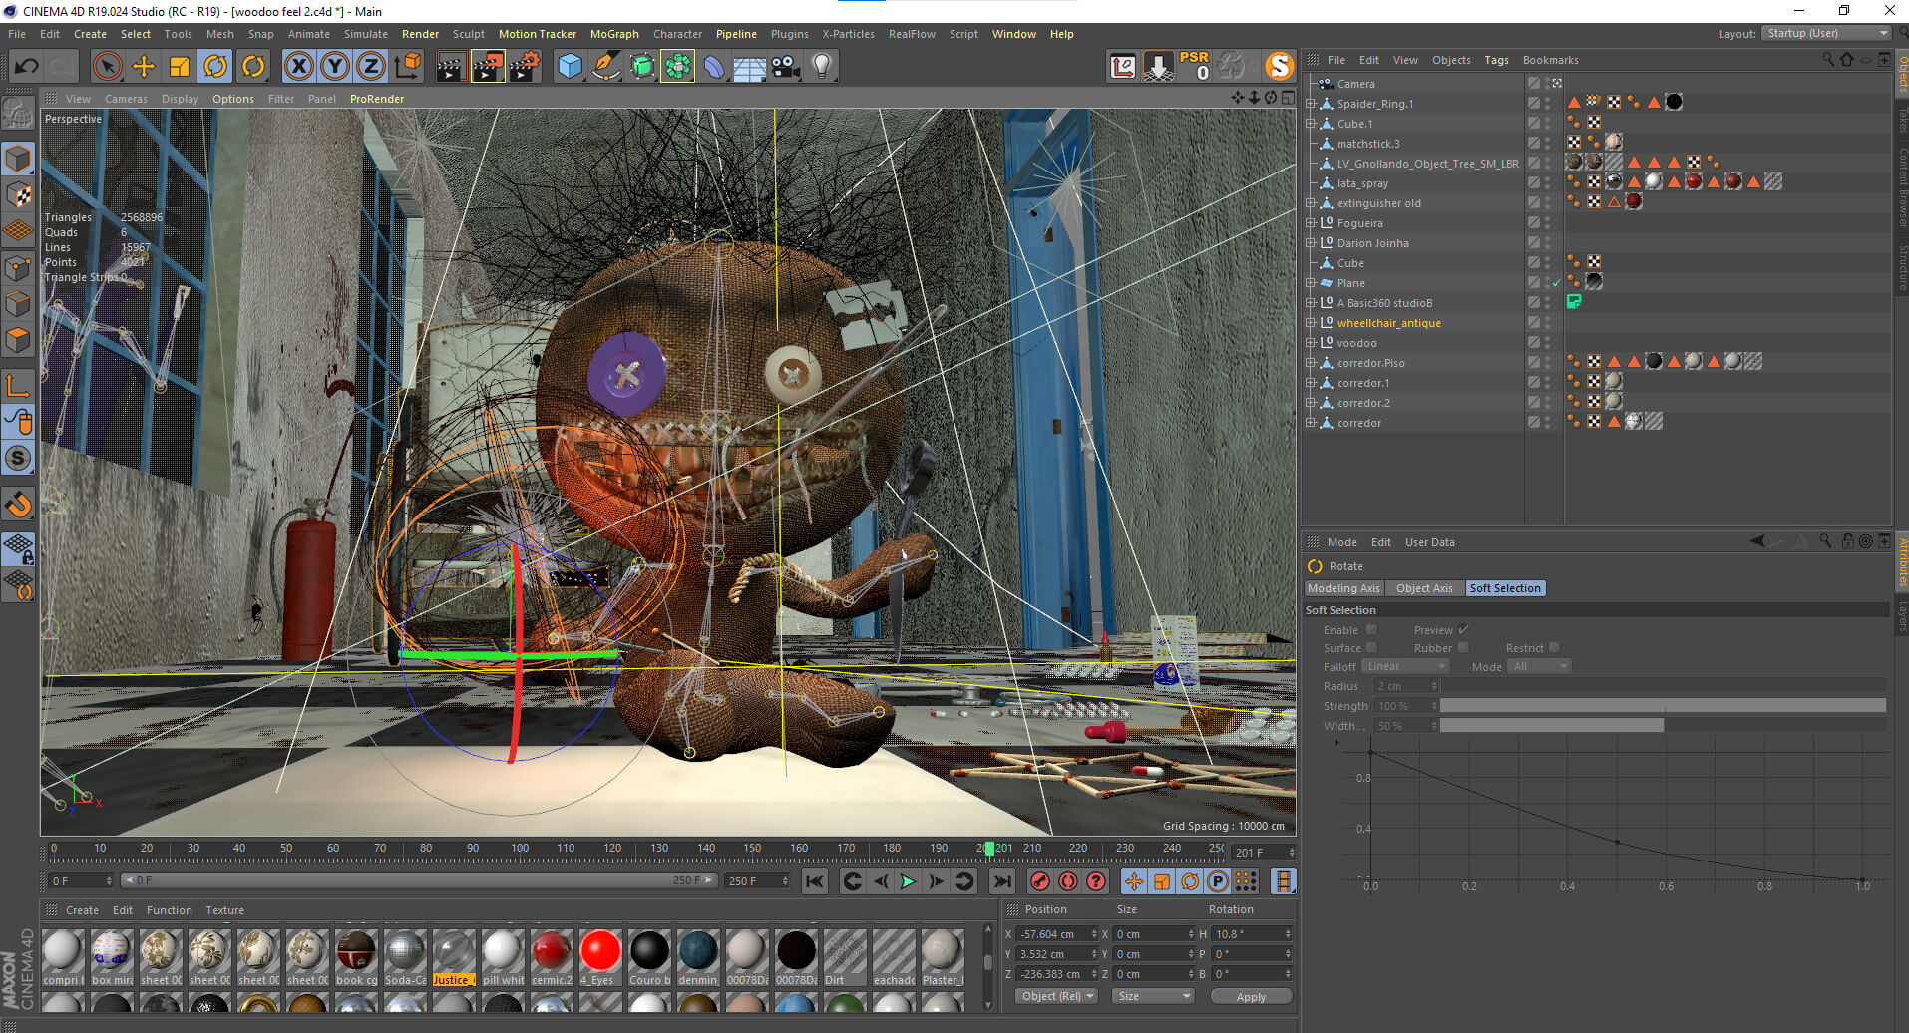
Task: Expand corredor.Piso object hierarchy
Action: click(x=1311, y=363)
